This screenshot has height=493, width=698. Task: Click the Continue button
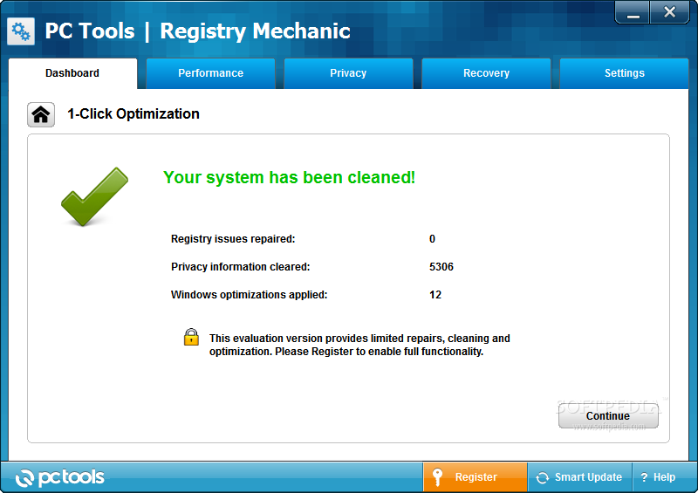point(608,415)
